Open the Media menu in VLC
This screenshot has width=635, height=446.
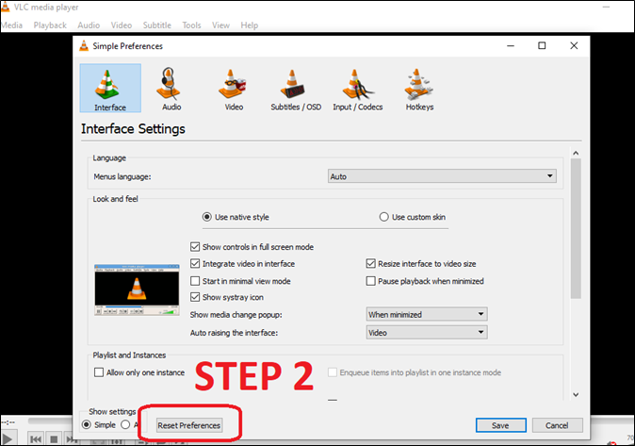pos(11,25)
